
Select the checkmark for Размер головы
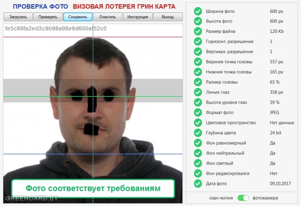(198, 82)
